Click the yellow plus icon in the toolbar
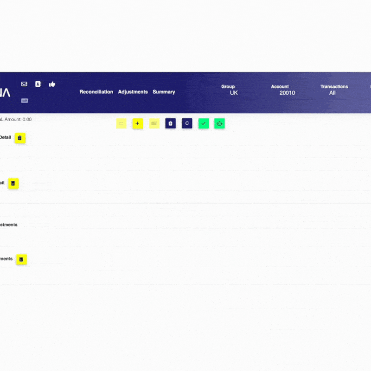371x371 pixels. [137, 123]
